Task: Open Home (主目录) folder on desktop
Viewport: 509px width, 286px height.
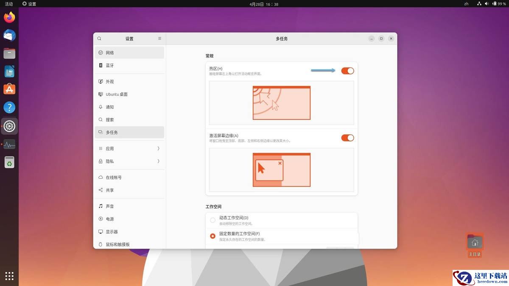Action: [475, 245]
